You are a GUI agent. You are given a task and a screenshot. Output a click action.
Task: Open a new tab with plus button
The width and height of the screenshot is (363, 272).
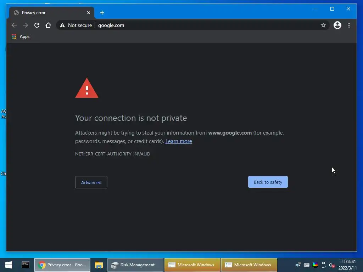(102, 13)
